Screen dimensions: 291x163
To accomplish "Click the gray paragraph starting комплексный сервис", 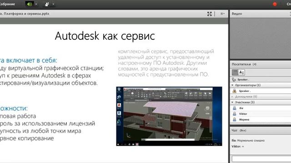I will [x=166, y=63].
